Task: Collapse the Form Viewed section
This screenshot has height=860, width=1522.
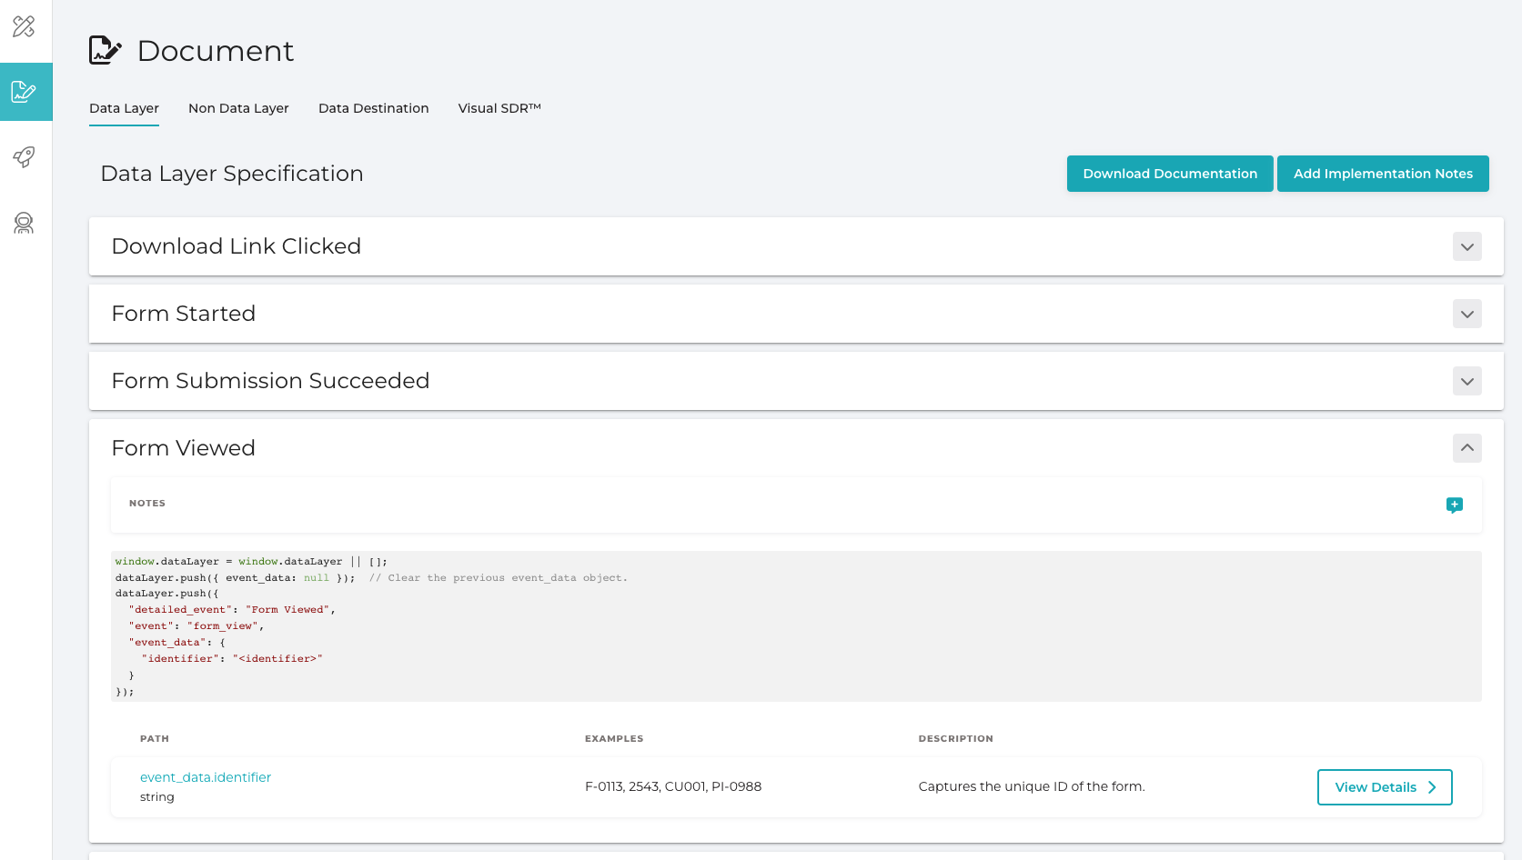Action: (x=1467, y=448)
